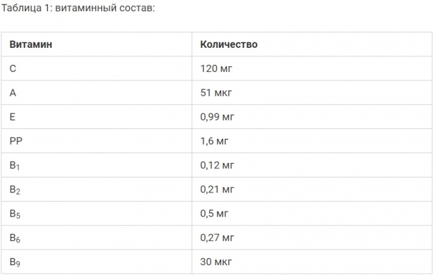The image size is (433, 275).
Task: Click the '0,99 мг' value
Action: tap(217, 117)
